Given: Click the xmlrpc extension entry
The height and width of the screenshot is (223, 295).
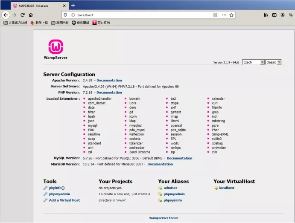Looking at the screenshot, I should 175,148.
